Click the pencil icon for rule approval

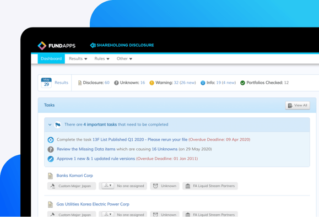coord(51,159)
